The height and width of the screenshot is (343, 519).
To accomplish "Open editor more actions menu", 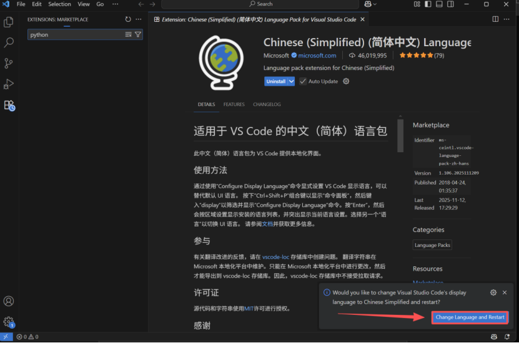I will (507, 19).
